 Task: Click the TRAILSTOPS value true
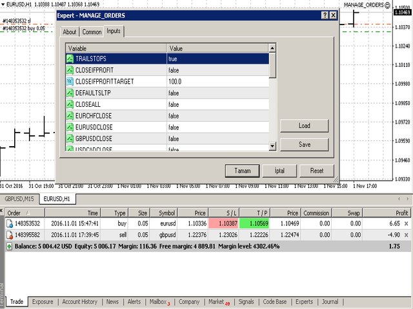173,59
